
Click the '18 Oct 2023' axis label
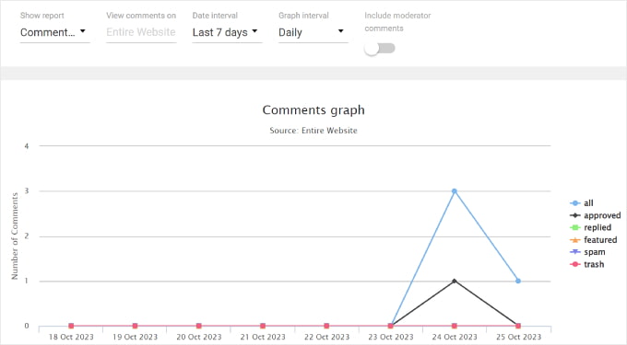[x=71, y=337]
